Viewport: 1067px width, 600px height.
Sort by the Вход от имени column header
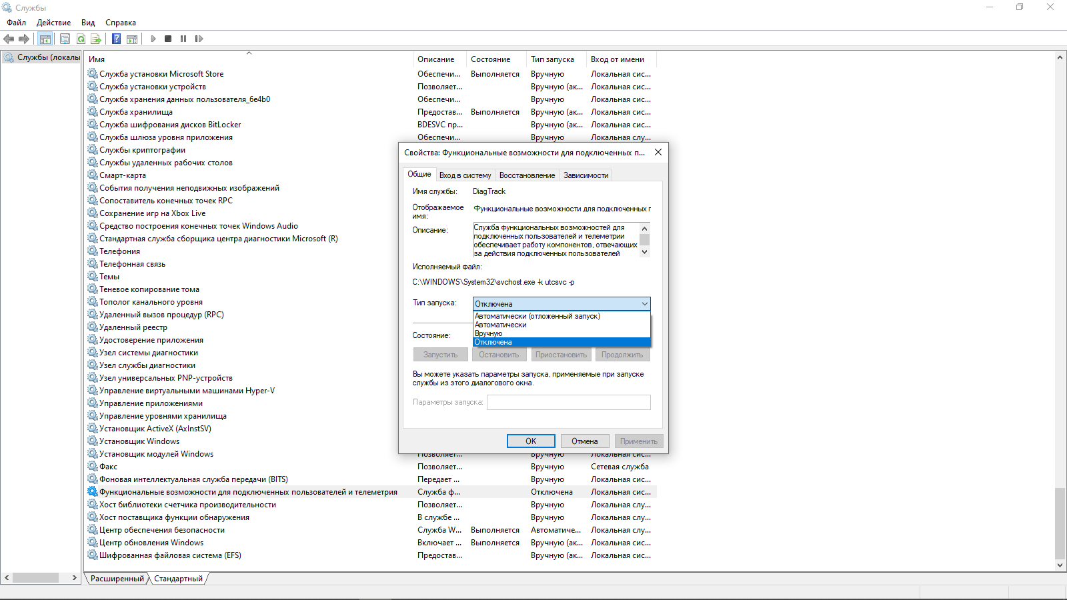pos(622,59)
